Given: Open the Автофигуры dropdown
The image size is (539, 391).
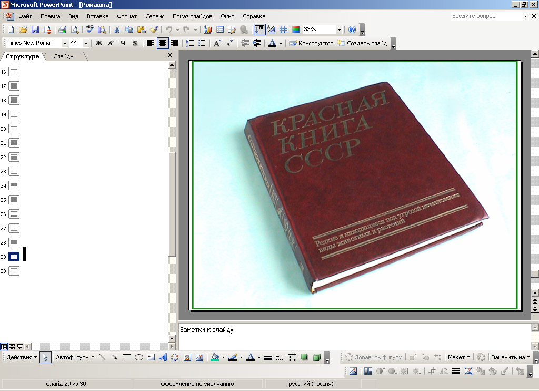Looking at the screenshot, I should click(x=75, y=357).
